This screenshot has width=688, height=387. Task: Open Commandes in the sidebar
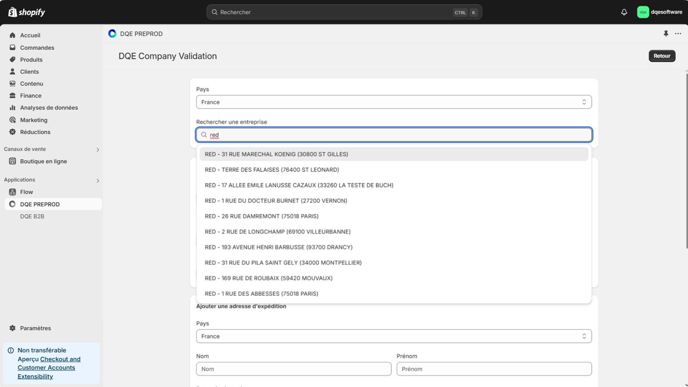pyautogui.click(x=37, y=47)
